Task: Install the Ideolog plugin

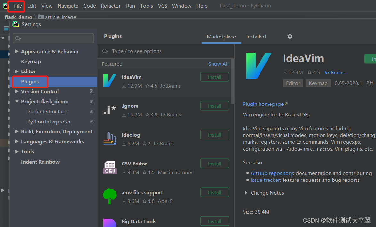Action: point(215,135)
